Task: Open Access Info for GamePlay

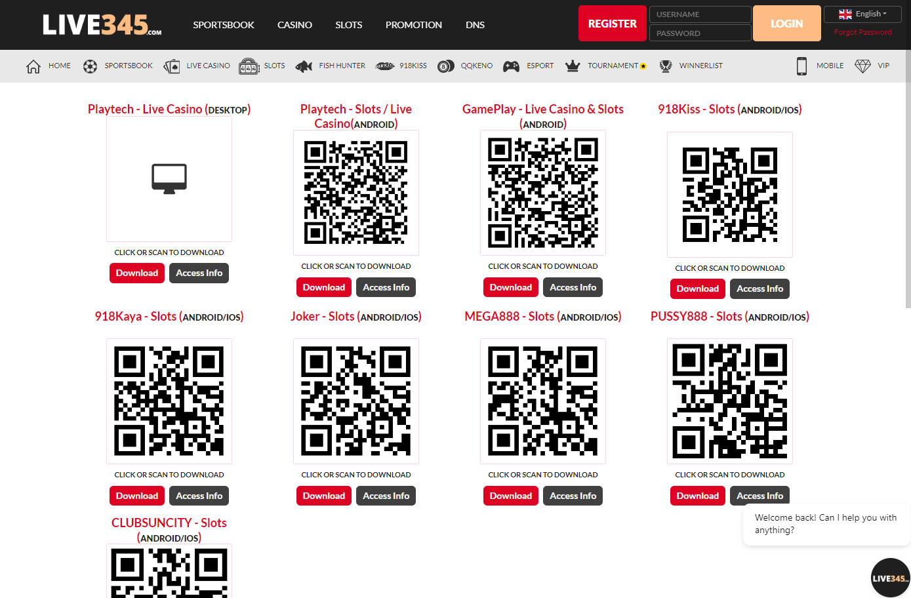Action: tap(573, 287)
